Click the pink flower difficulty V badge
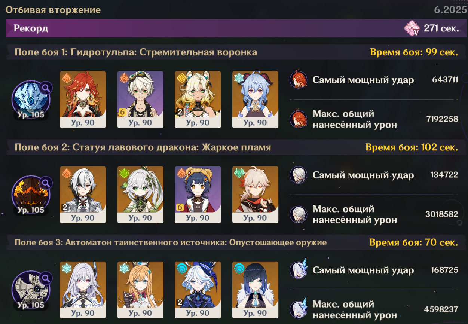This screenshot has width=468, height=324. coord(412,28)
